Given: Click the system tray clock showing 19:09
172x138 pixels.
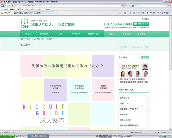Looking at the screenshot, I should pyautogui.click(x=168, y=136).
